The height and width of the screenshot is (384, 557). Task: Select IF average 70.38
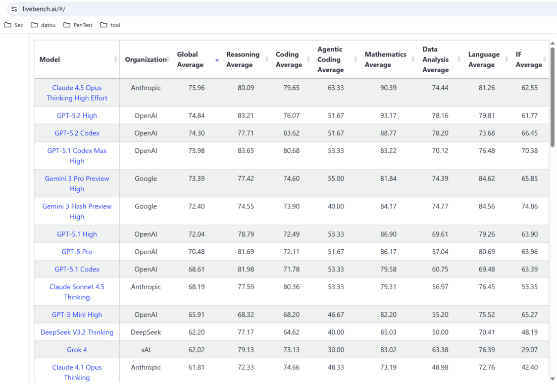click(x=530, y=150)
